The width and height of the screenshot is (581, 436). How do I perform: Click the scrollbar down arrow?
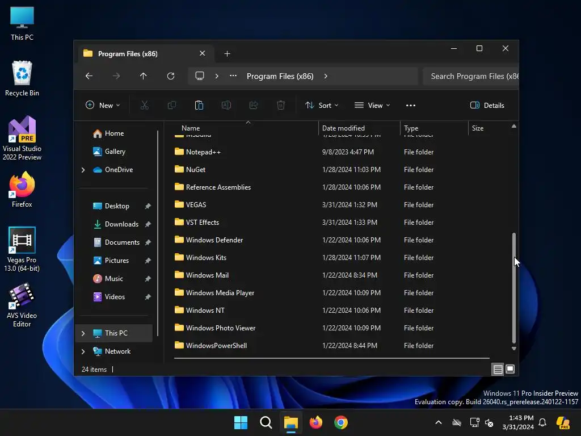tap(514, 349)
